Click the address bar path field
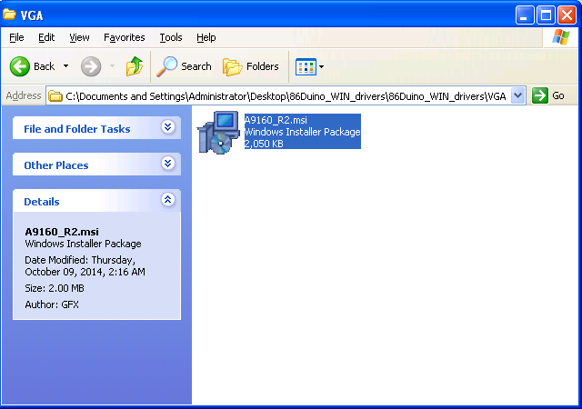 pyautogui.click(x=286, y=96)
